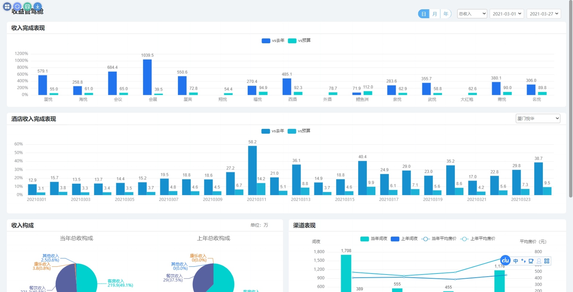573x292 pixels.
Task: Click the Baidu 'du' input method logo
Action: click(x=505, y=260)
